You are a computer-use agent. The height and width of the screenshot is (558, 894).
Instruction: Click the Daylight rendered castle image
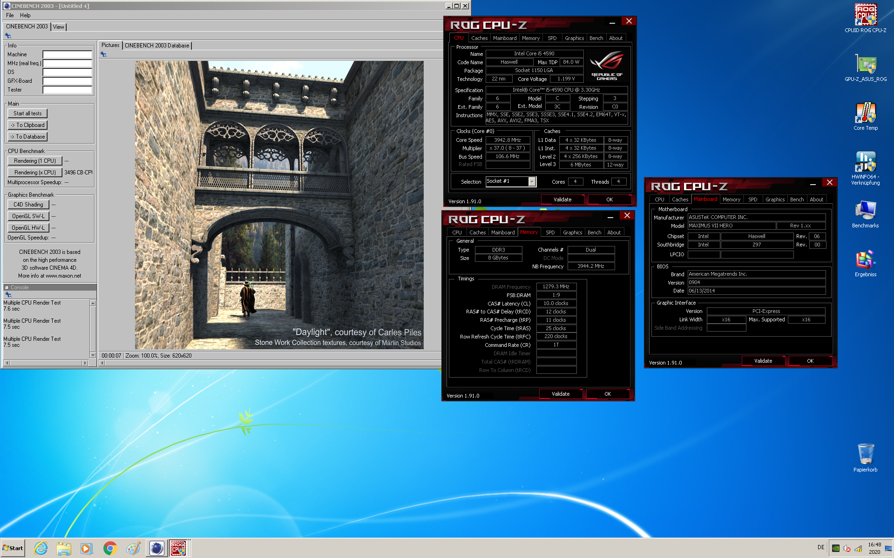[x=279, y=205]
